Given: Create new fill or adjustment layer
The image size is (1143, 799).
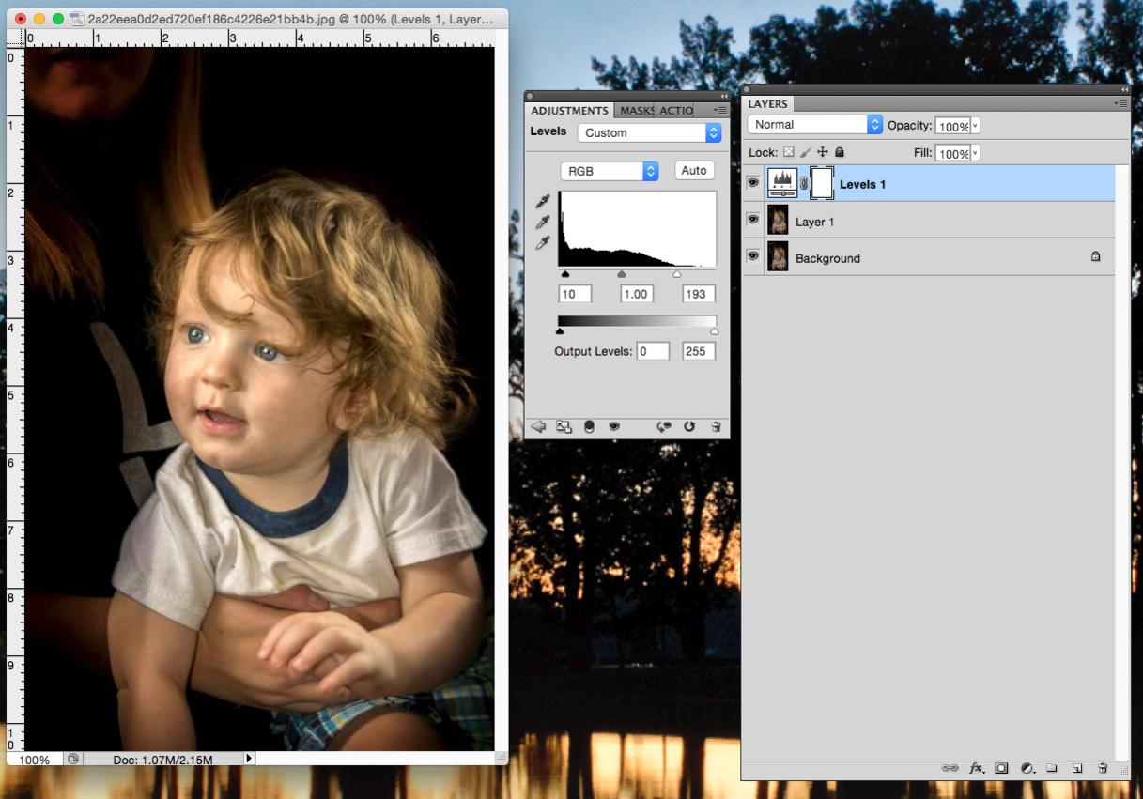Looking at the screenshot, I should click(x=1027, y=768).
